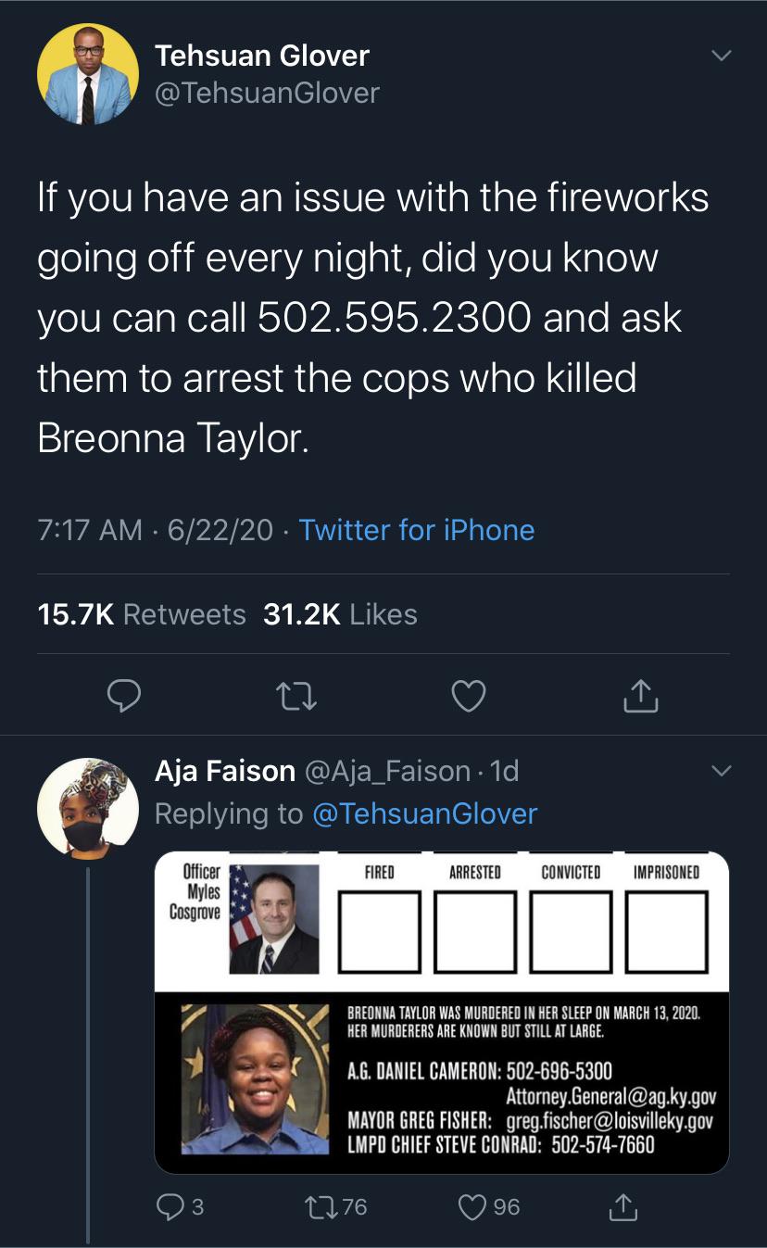Open @TehsuanGlover mention in reply header
This screenshot has width=767, height=1248.
click(x=424, y=813)
